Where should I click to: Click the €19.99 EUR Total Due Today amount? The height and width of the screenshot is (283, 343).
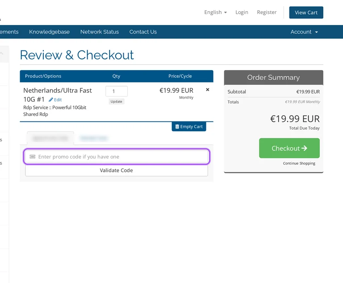tap(295, 119)
